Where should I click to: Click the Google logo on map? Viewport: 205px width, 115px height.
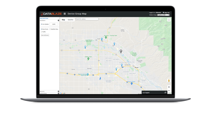[x=63, y=93]
